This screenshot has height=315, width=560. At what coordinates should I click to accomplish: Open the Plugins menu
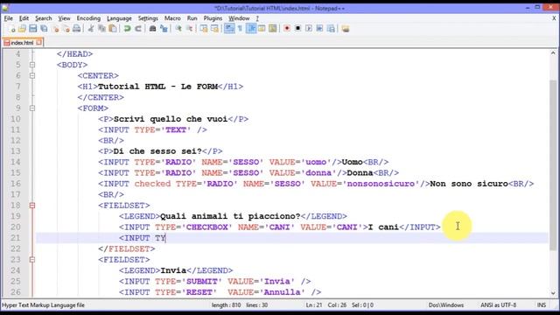click(213, 18)
